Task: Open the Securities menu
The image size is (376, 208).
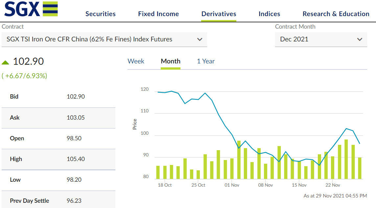Action: (101, 14)
